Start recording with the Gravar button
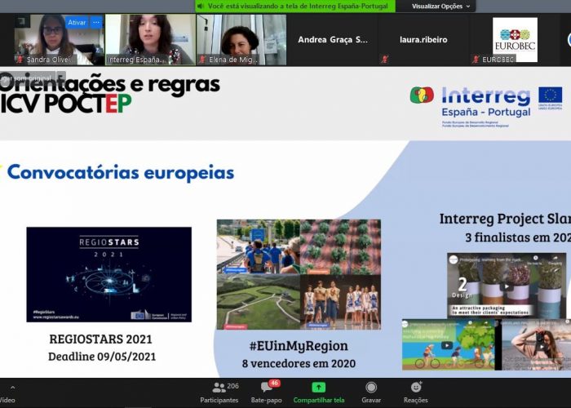Screen dimensions: 571x408 click(371, 392)
